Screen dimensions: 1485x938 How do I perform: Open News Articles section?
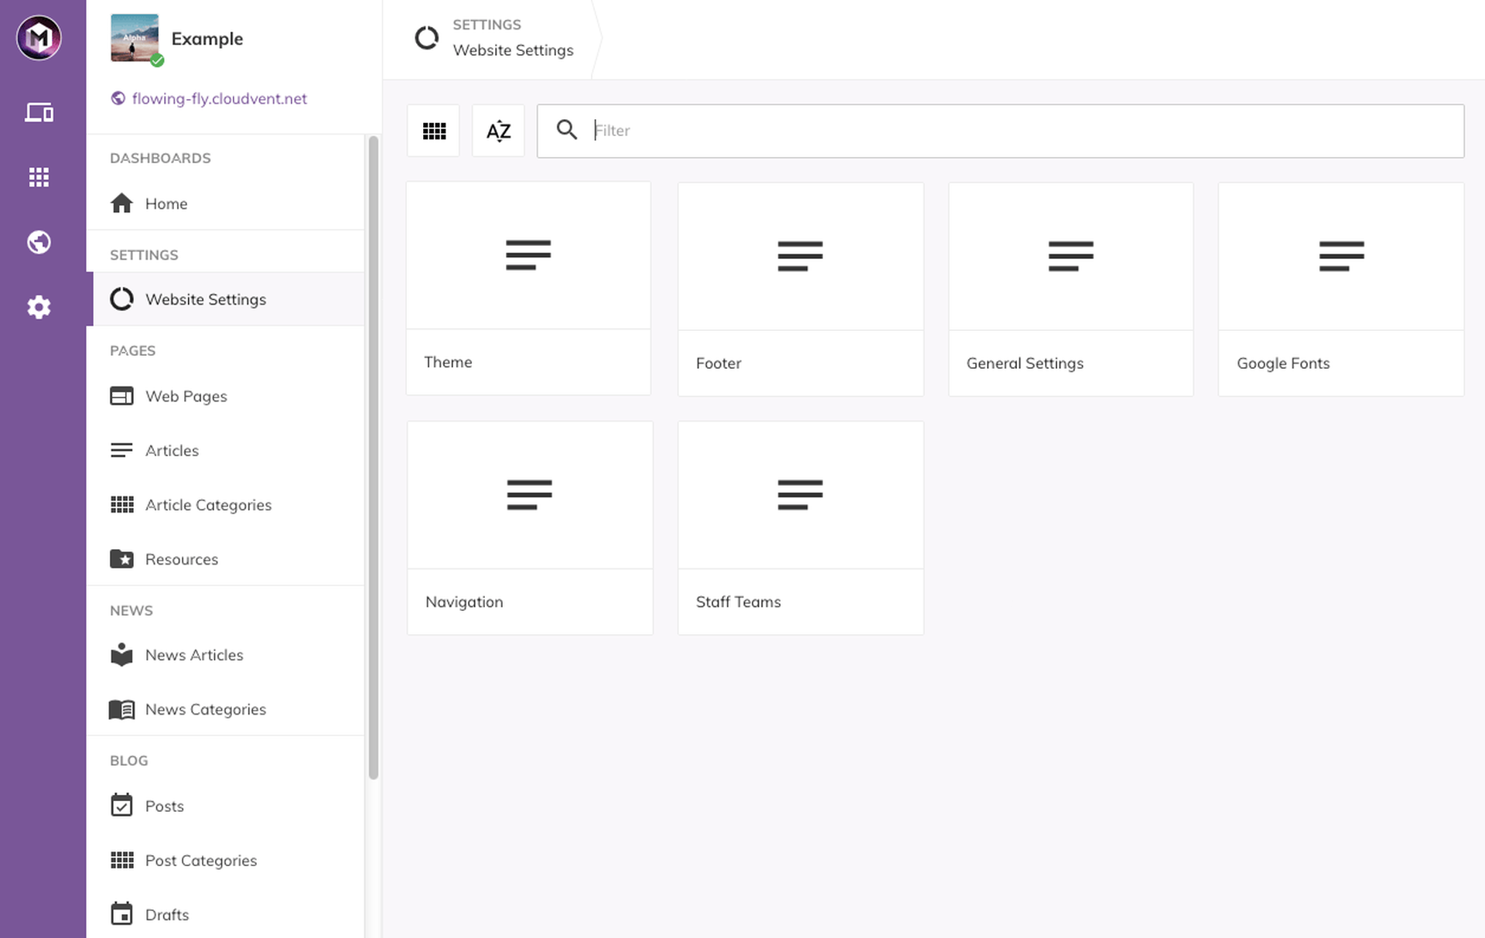193,655
